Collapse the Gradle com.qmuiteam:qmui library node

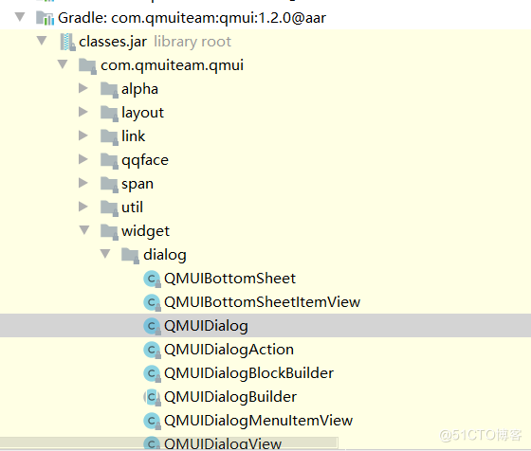coord(20,17)
